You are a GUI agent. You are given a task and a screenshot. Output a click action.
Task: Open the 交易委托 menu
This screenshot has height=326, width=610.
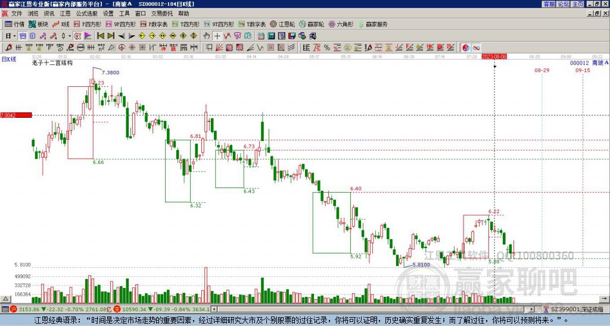(162, 14)
